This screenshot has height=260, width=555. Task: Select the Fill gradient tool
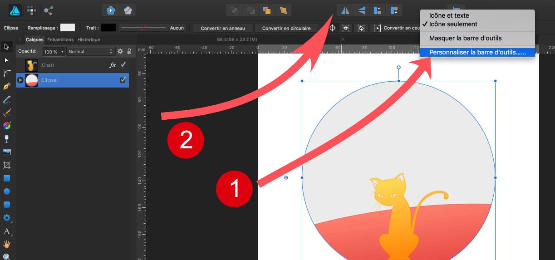coord(7,125)
